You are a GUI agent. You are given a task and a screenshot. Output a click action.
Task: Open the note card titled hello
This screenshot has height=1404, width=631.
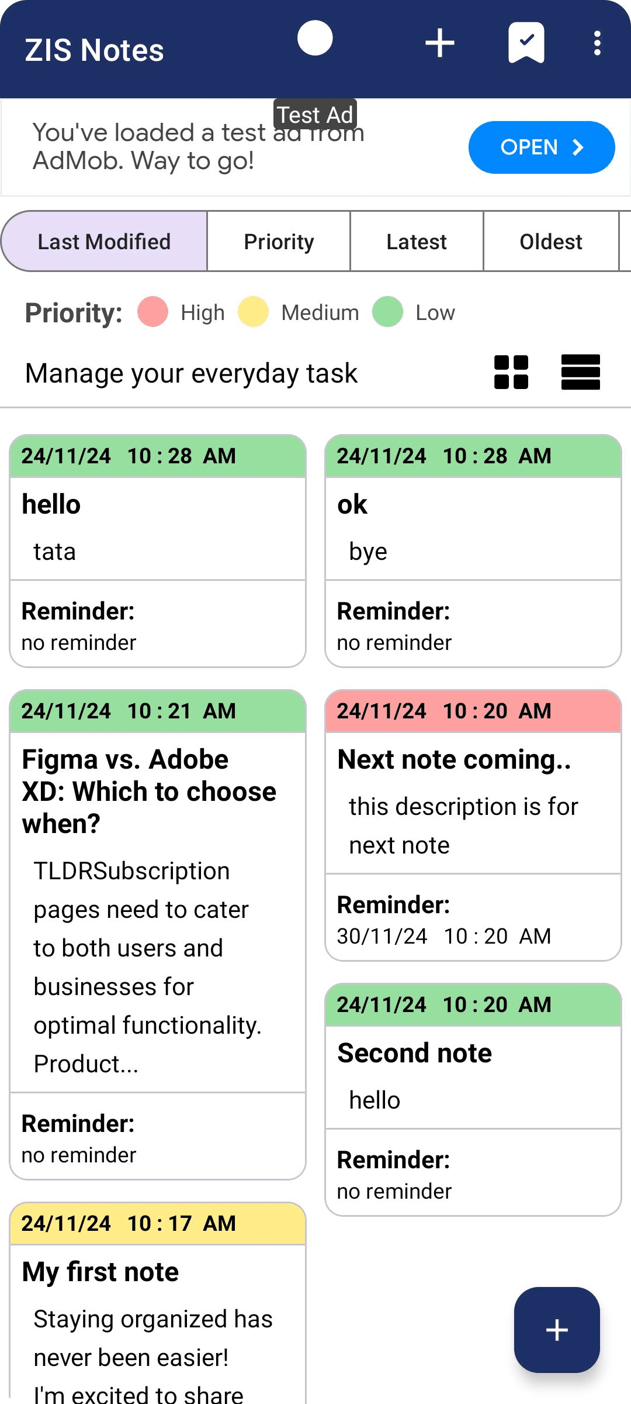tap(157, 550)
